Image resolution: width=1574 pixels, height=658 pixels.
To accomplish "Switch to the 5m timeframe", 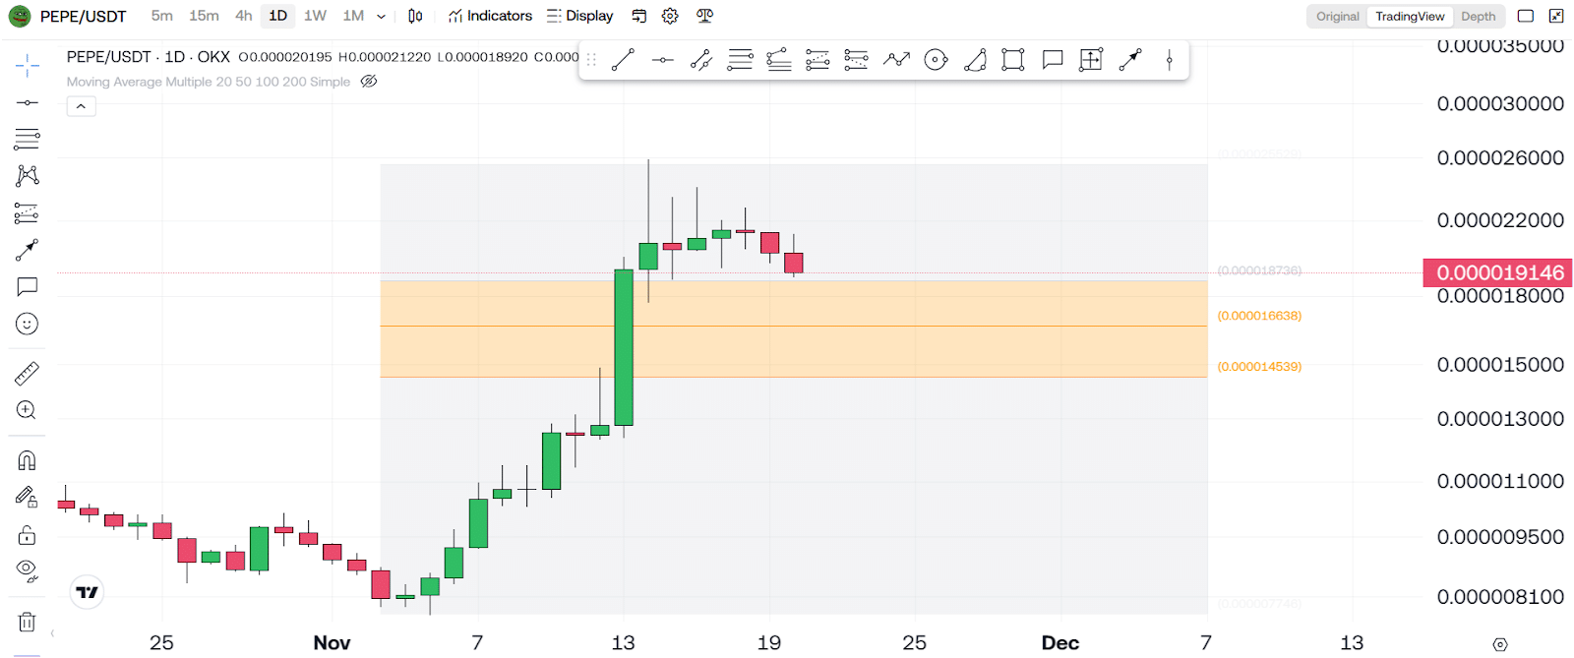I will 162,16.
